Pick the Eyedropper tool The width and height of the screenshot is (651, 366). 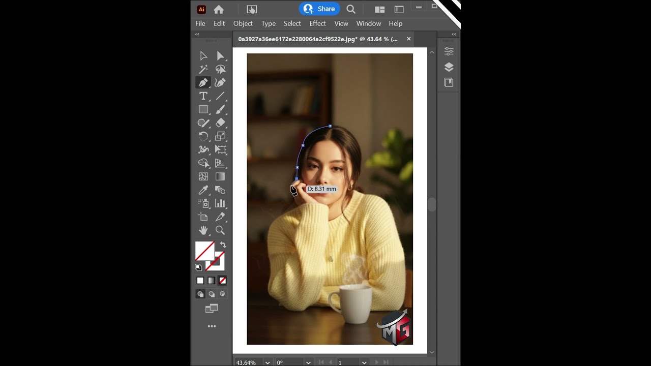(203, 190)
